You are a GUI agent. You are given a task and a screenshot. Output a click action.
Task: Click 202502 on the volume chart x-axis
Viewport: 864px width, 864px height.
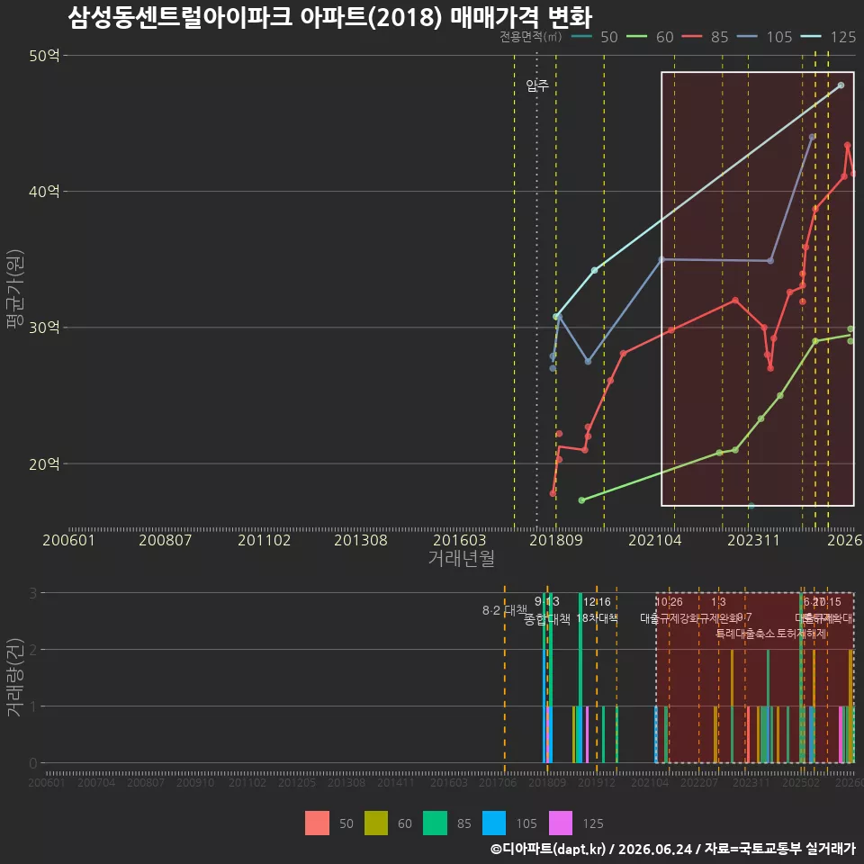[801, 782]
